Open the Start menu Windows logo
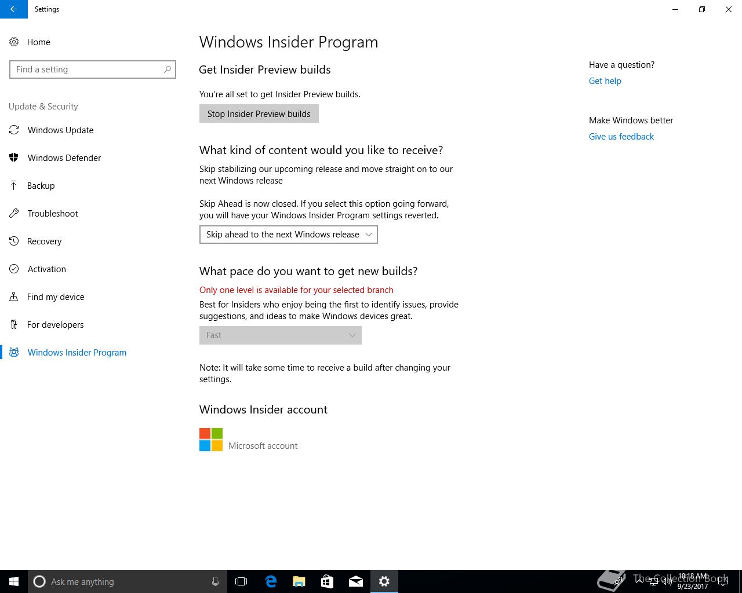 pos(14,581)
